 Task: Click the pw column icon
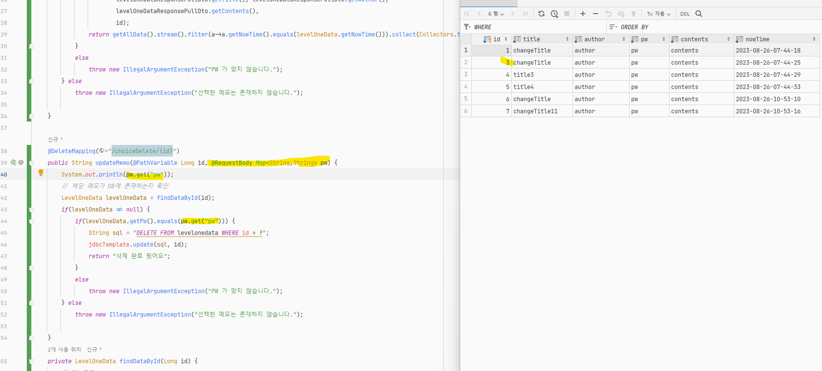[635, 39]
